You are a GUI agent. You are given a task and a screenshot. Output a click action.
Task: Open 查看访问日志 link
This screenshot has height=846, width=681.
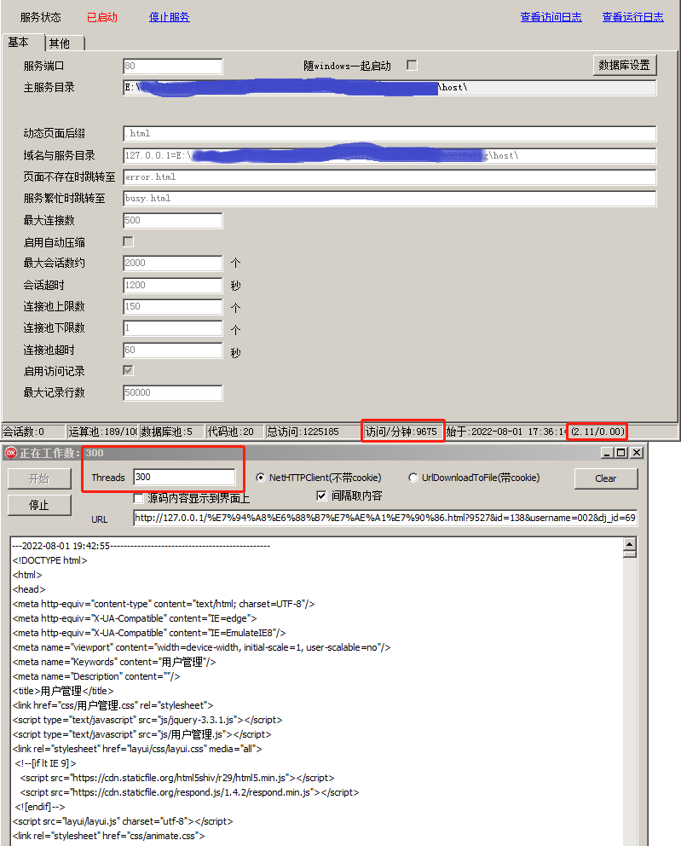(551, 17)
